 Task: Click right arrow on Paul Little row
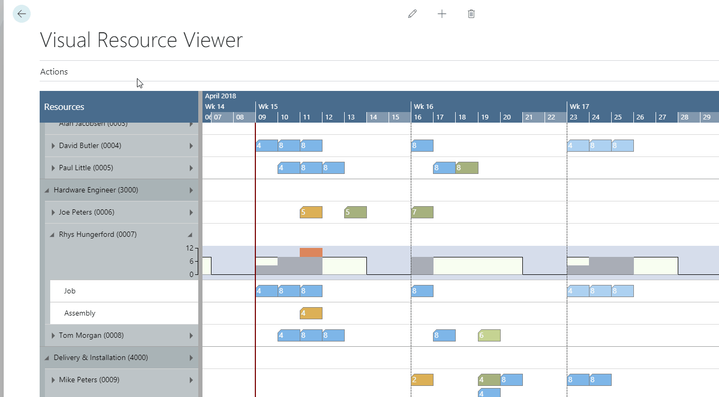point(191,168)
